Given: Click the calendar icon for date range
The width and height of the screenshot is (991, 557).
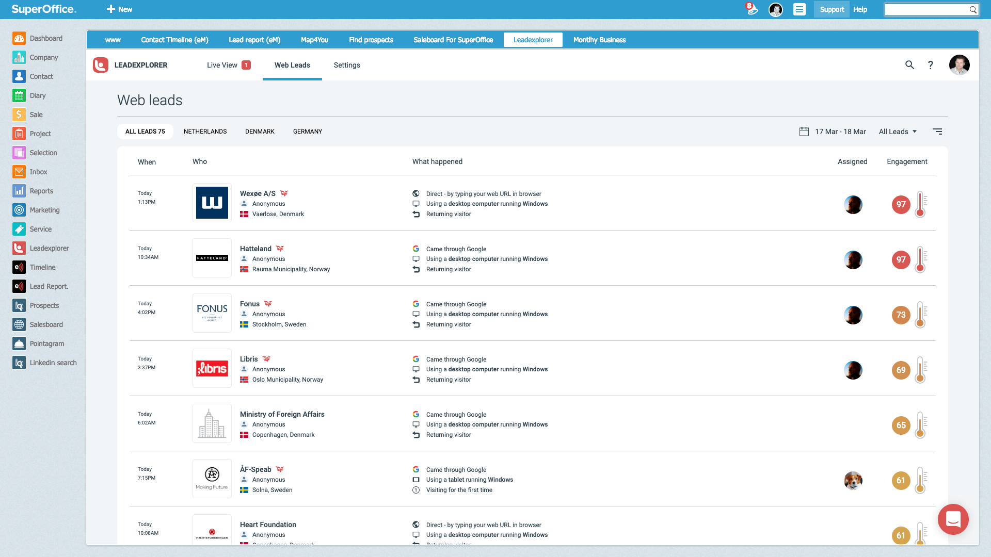Looking at the screenshot, I should [x=804, y=132].
